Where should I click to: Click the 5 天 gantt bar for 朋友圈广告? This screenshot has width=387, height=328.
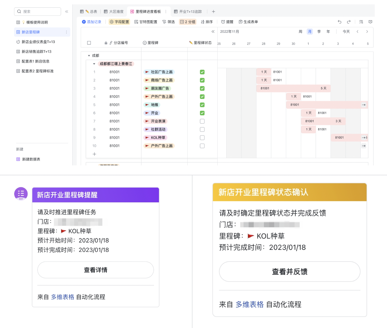click(293, 88)
